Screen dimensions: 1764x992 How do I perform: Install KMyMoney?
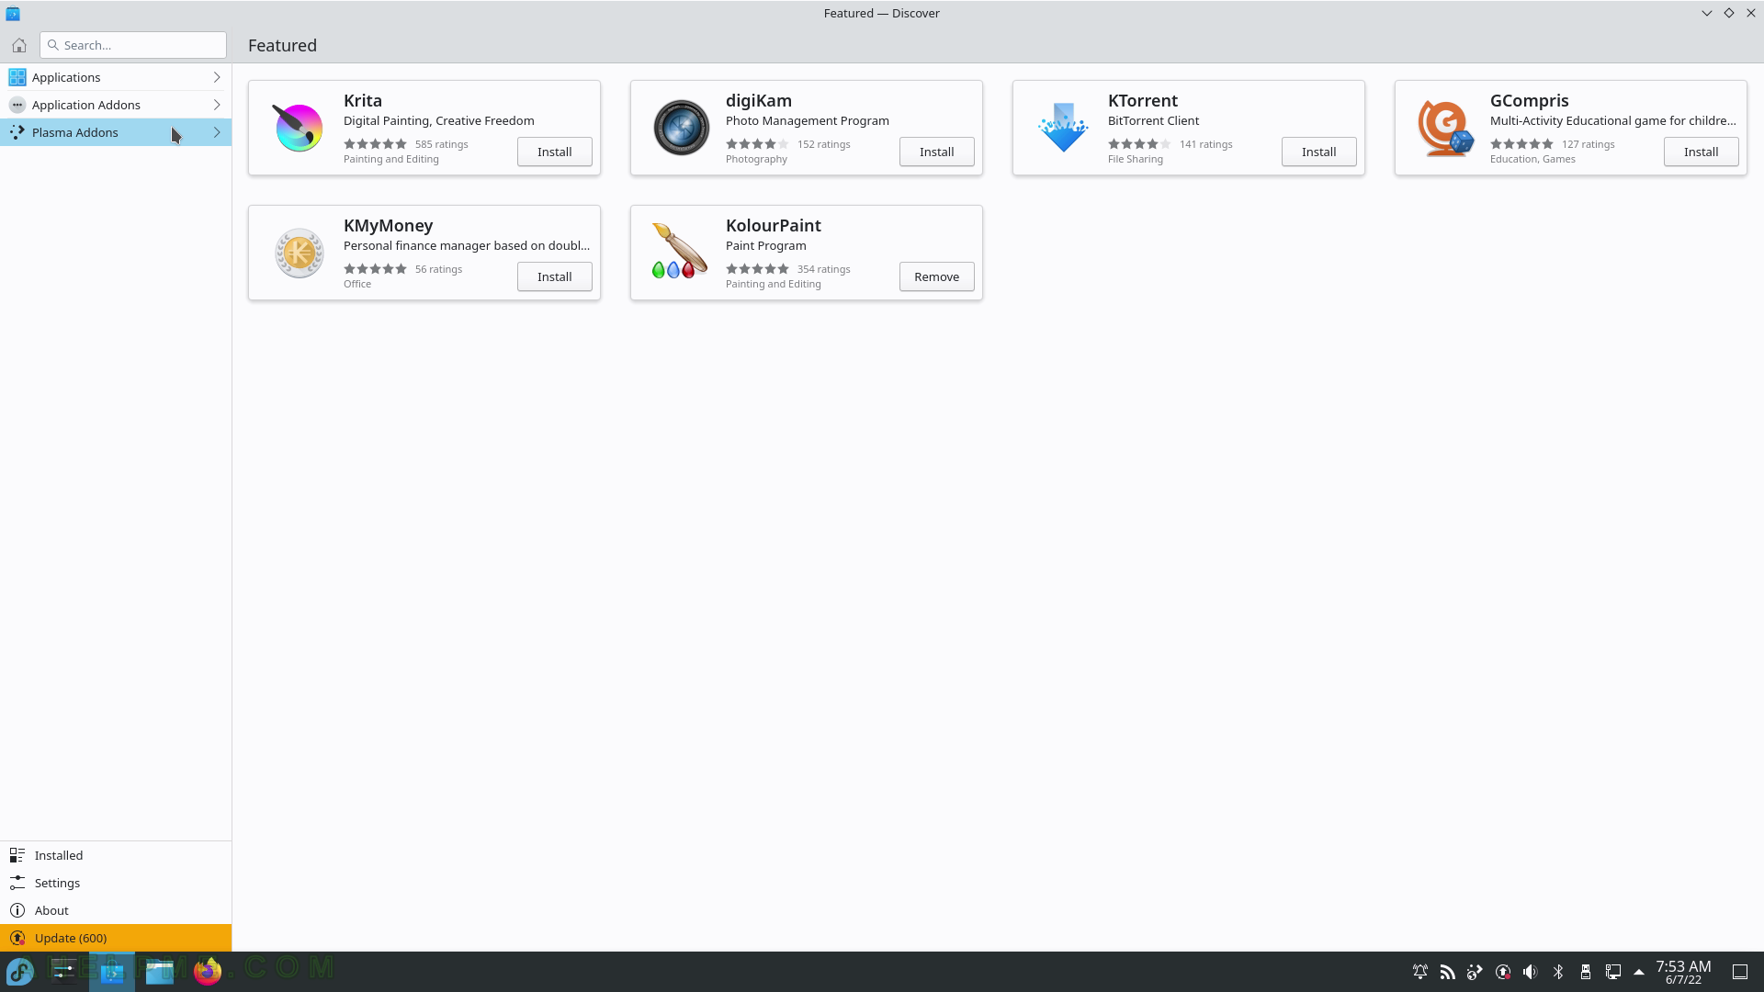(555, 276)
